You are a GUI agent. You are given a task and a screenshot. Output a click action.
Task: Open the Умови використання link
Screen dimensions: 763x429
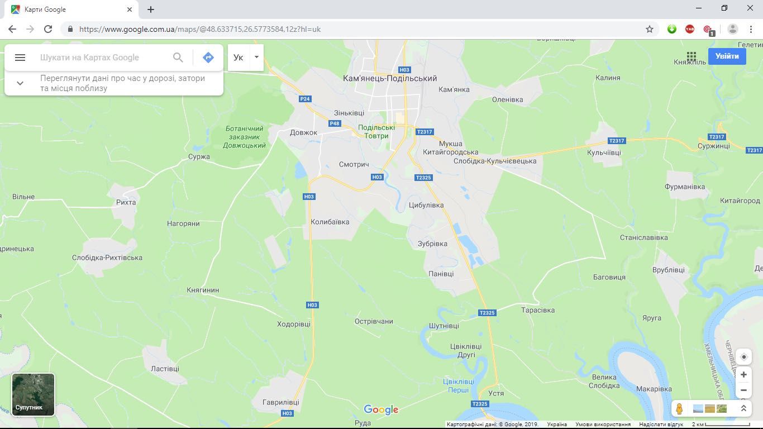603,425
